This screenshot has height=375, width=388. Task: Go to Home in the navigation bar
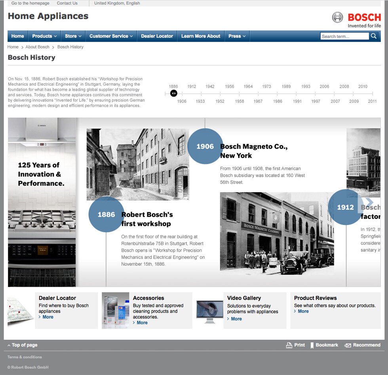(17, 36)
